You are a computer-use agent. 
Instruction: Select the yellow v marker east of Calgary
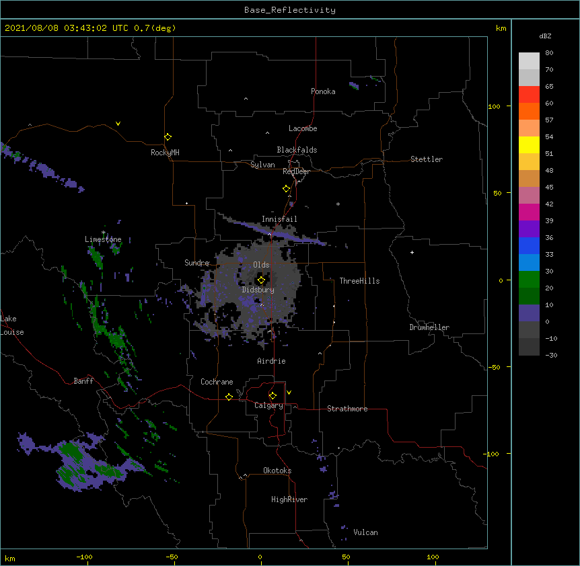click(289, 393)
